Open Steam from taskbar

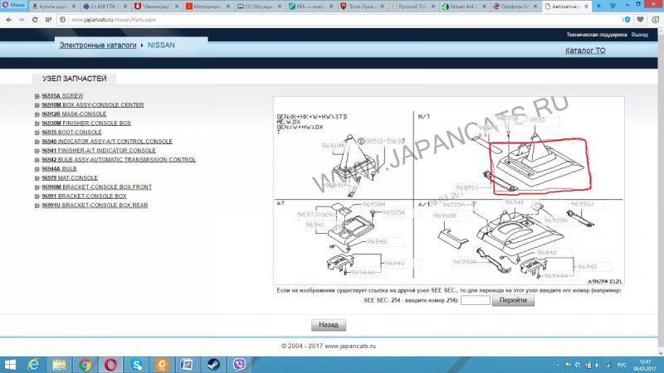click(213, 365)
